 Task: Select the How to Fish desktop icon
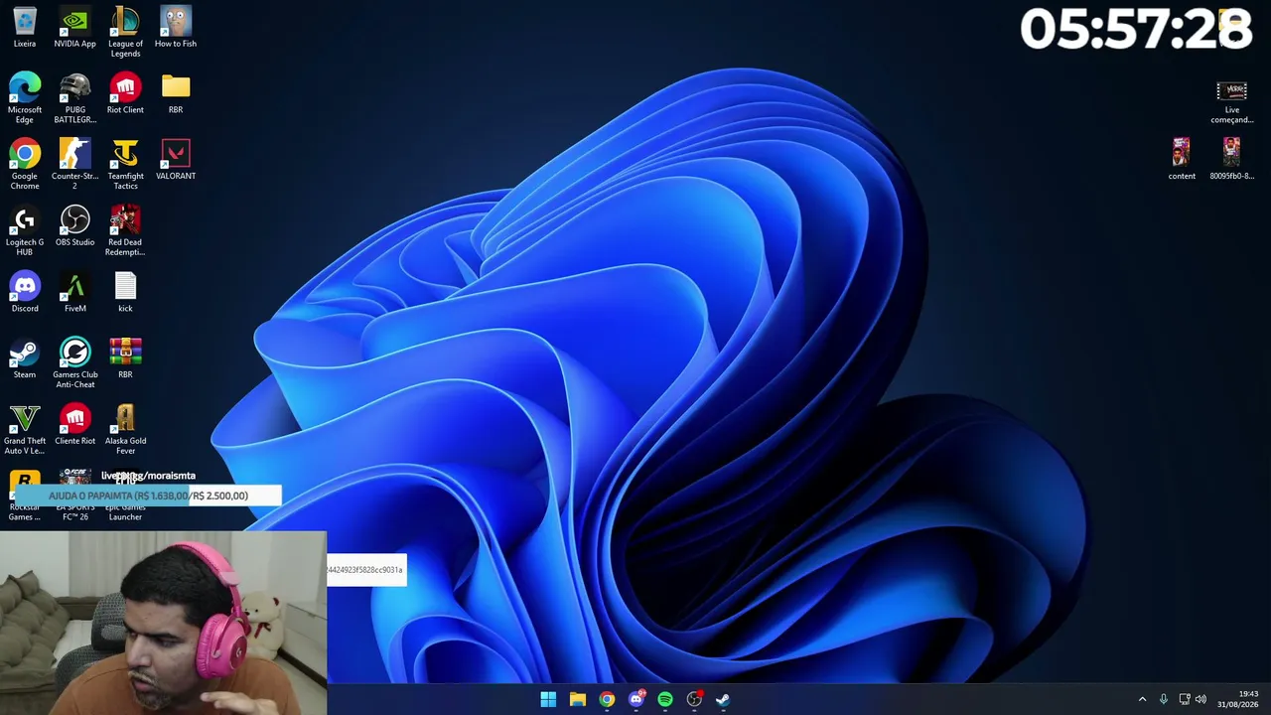(x=176, y=27)
